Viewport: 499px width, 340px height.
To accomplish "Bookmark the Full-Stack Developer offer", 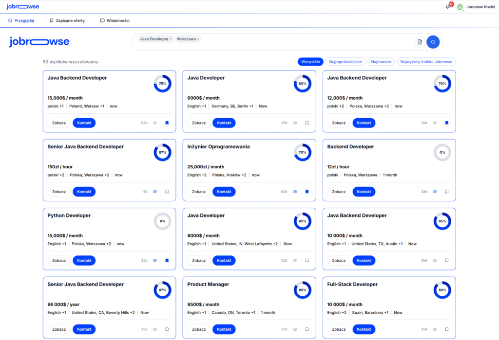I will pyautogui.click(x=446, y=329).
